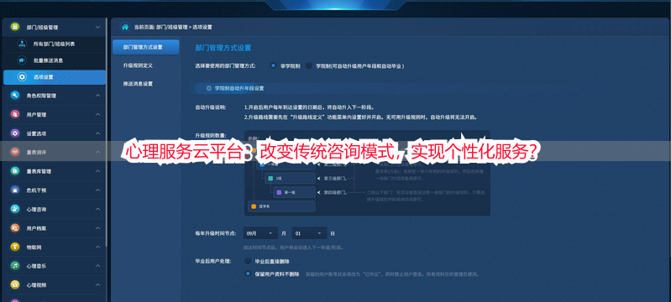Screen dimensions: 671x302
Task: Choose 毕业后直接删除 radio option
Action: pyautogui.click(x=248, y=261)
